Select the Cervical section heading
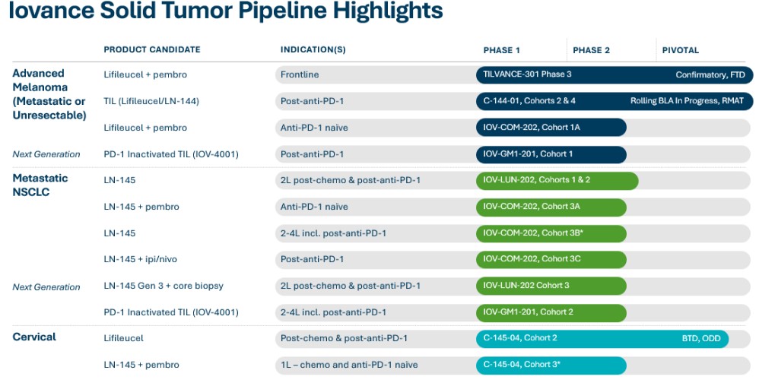This screenshot has width=759, height=386. tap(34, 337)
